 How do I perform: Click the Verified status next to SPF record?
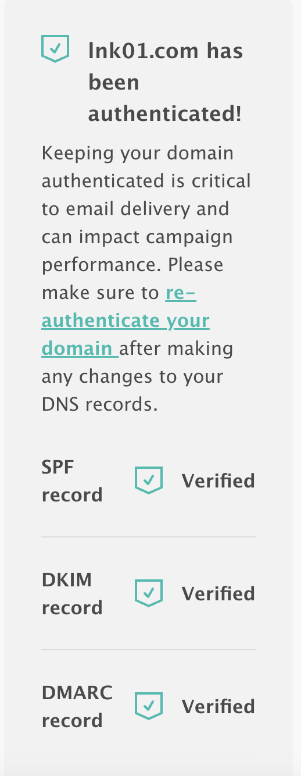tap(218, 481)
